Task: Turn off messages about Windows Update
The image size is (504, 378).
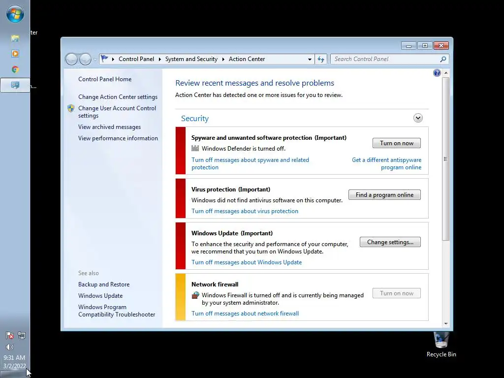Action: tap(247, 262)
